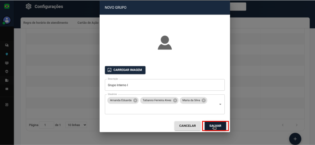Switch to Cartão de Ação tab
The image size is (315, 145).
88,23
